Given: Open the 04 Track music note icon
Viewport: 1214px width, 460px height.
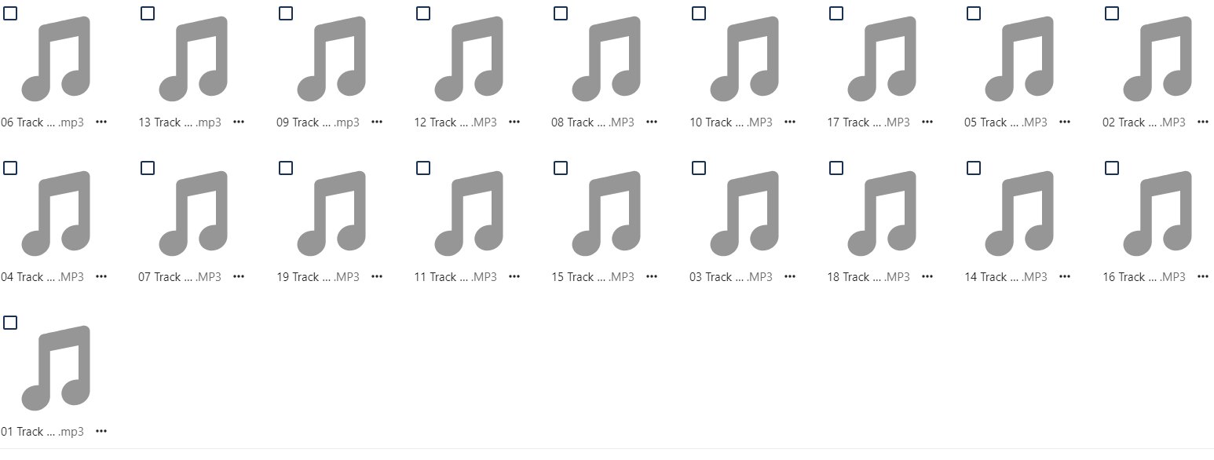Looking at the screenshot, I should pyautogui.click(x=56, y=214).
